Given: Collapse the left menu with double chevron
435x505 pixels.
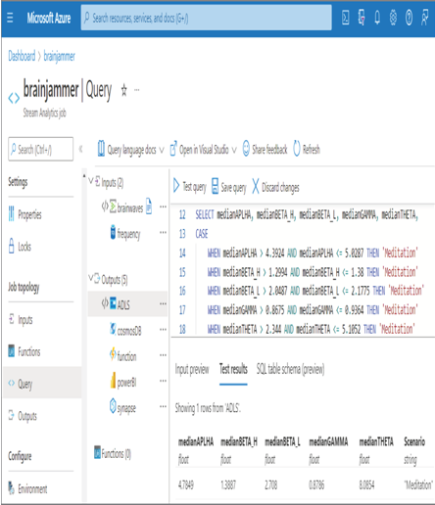Looking at the screenshot, I should pos(80,149).
